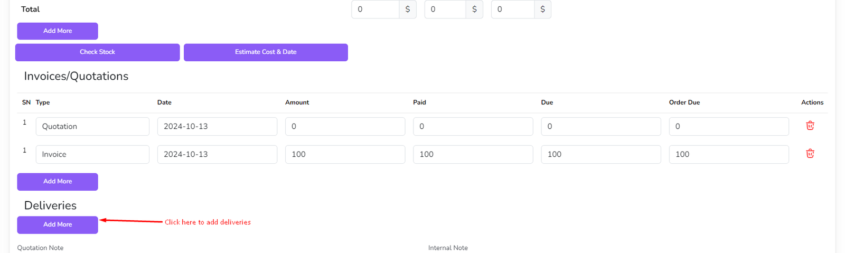Click the last dollar sign in Total row
845x253 pixels.
(x=542, y=10)
